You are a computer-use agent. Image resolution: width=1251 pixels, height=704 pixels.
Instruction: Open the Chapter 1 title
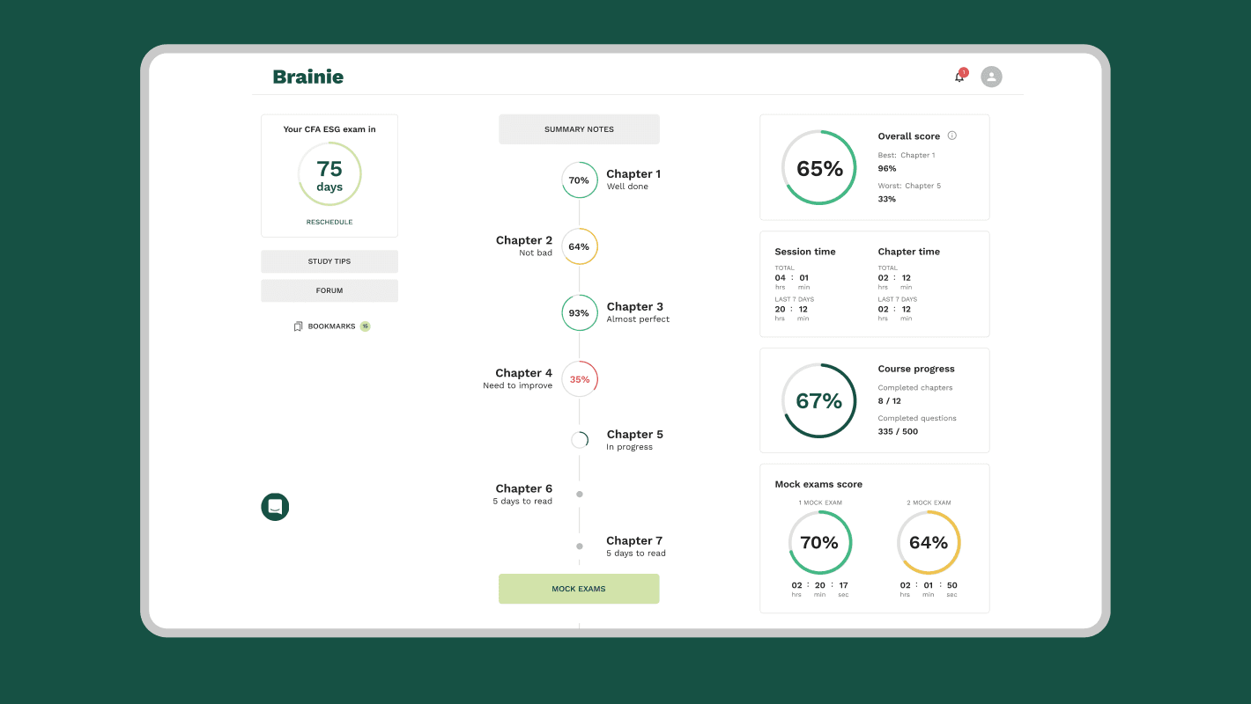pyautogui.click(x=633, y=174)
